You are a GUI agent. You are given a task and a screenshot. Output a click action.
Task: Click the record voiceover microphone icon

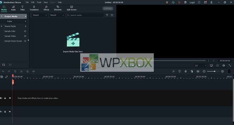(x=186, y=71)
